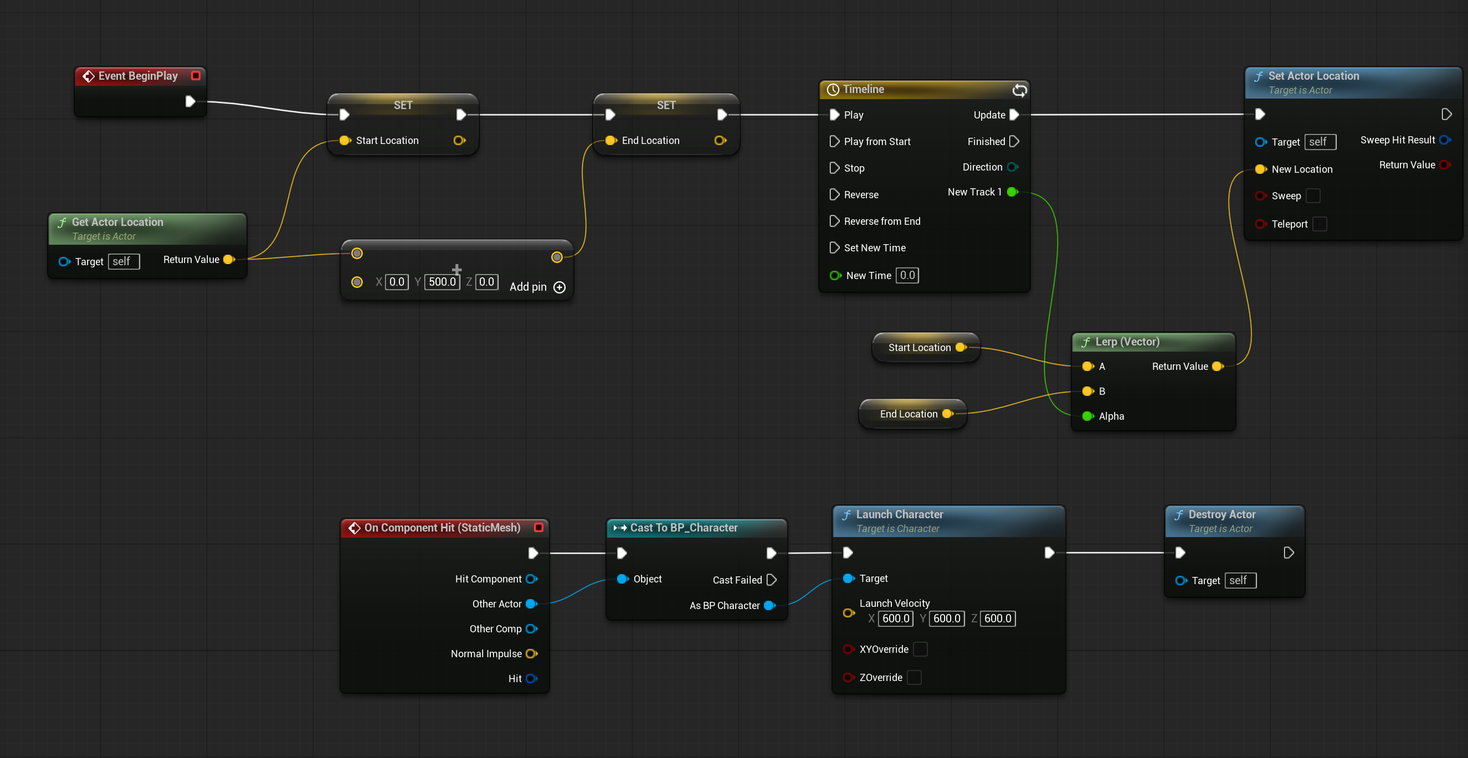Click As BP Character output pin
1468x758 pixels.
(770, 605)
